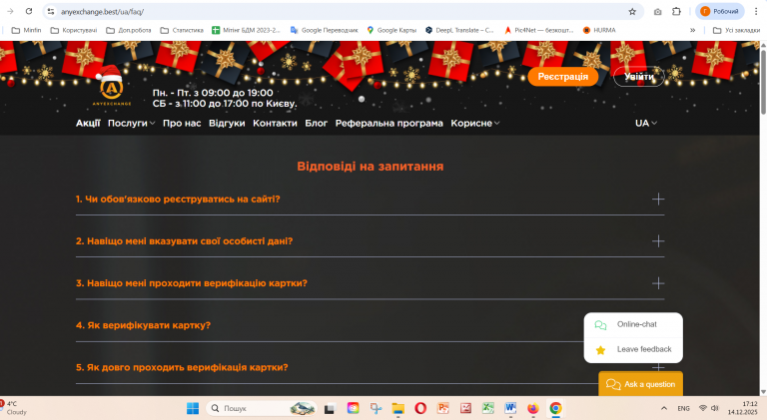
Task: Open PowerPoint from the taskbar
Action: [x=443, y=408]
